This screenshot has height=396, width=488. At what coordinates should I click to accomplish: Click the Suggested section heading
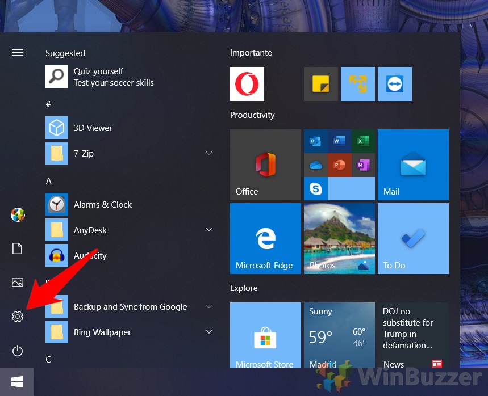(65, 53)
